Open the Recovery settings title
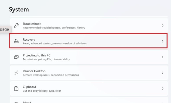The height and width of the screenshot is (103, 171). [x=29, y=40]
